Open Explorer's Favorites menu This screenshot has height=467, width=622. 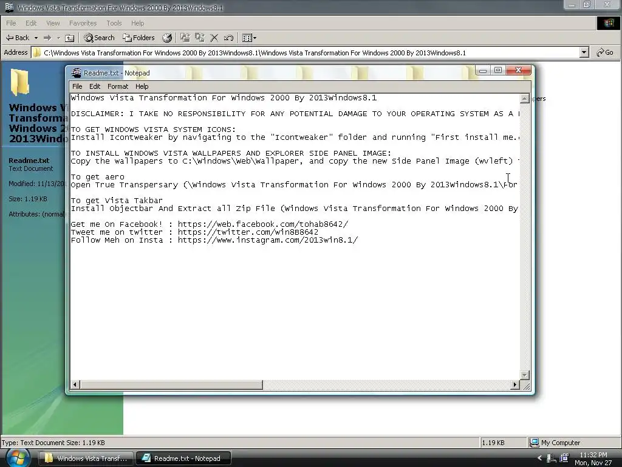tap(83, 23)
